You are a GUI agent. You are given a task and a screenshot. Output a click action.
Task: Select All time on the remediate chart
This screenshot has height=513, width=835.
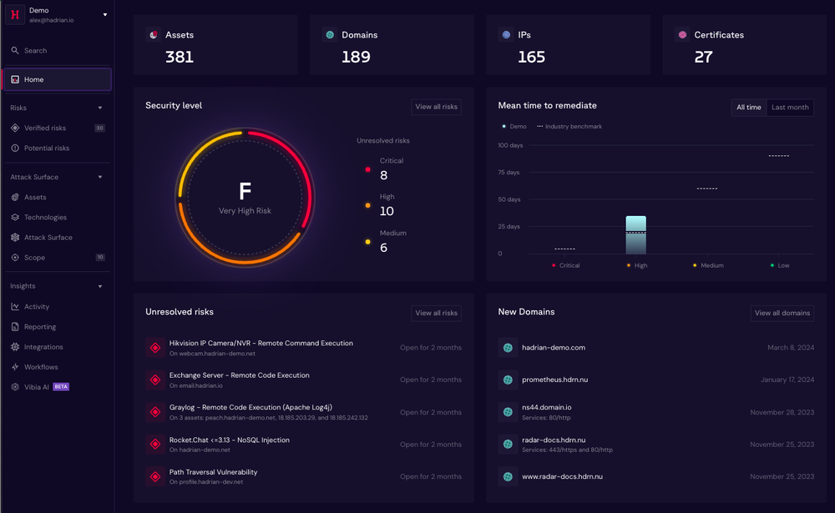pos(748,108)
